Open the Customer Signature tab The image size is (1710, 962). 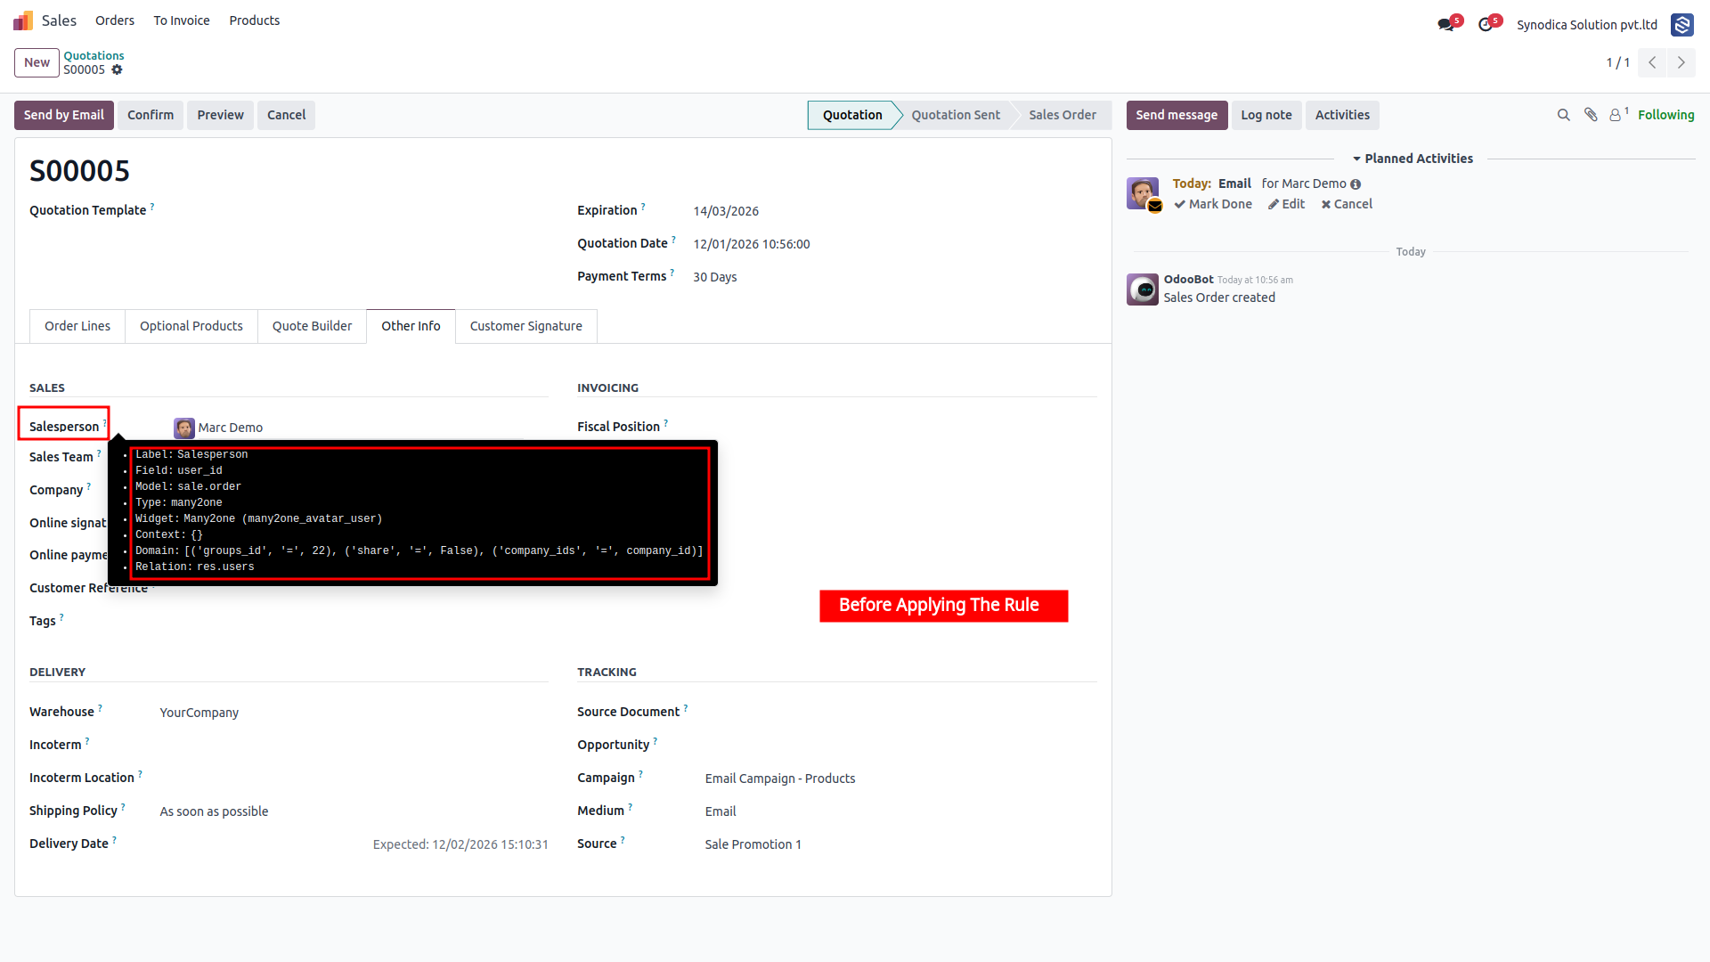[x=525, y=326]
